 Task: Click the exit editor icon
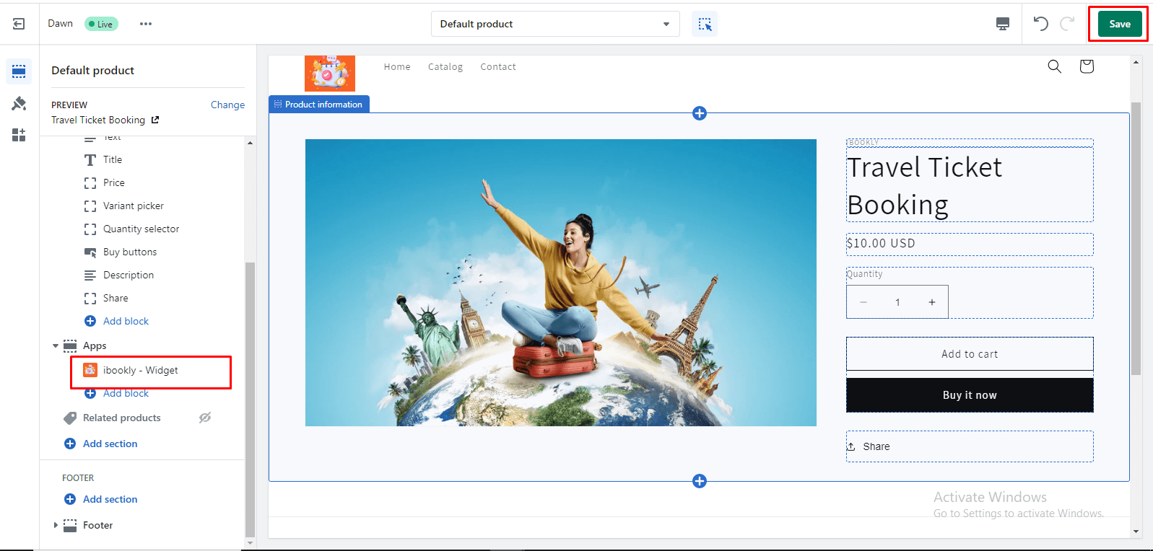click(19, 24)
